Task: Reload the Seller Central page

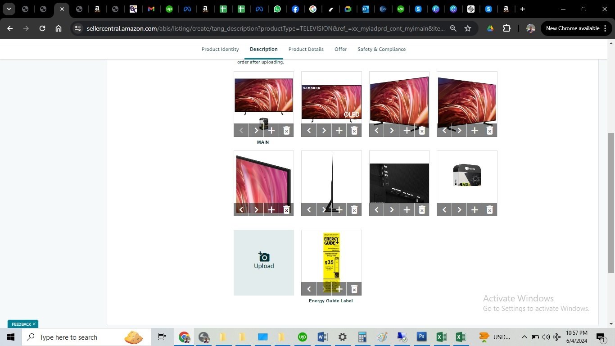Action: (x=42, y=28)
